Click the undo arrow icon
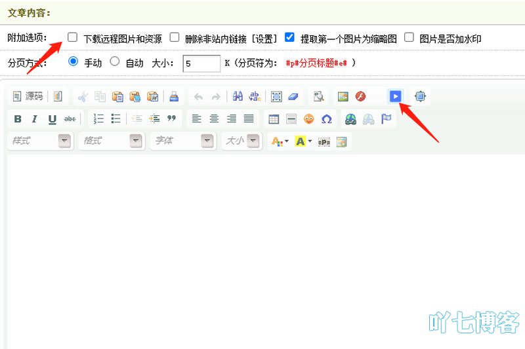 [x=199, y=97]
